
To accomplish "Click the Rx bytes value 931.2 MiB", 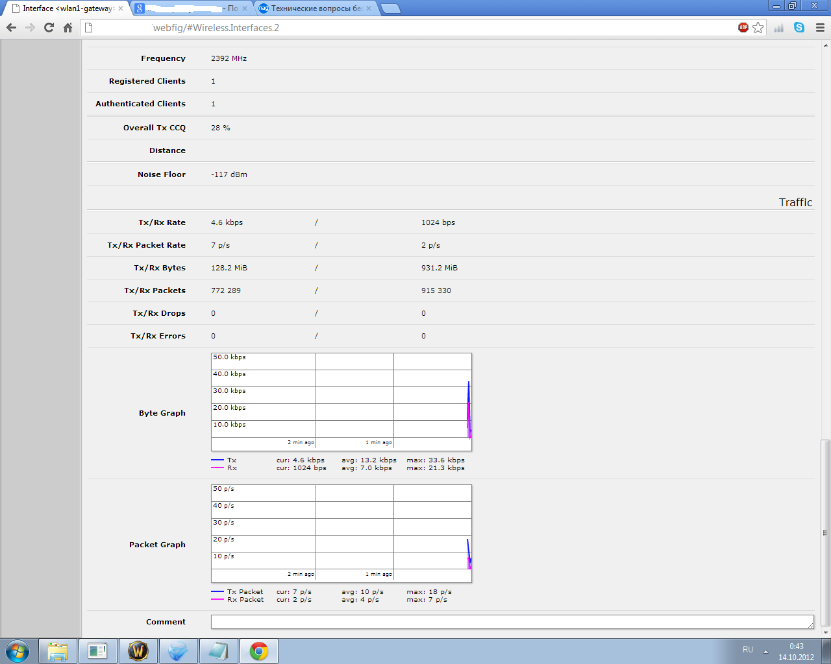I will point(440,268).
